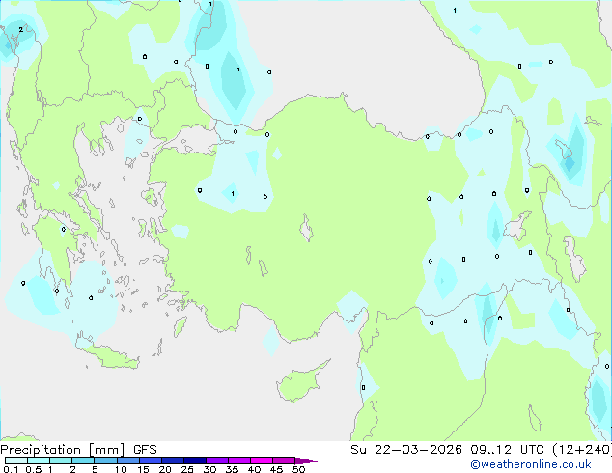The image size is (612, 473).
Task: Click the 'Su 22-03-2026 09..12 UTC (12+240)' timestamp
Action: click(481, 450)
